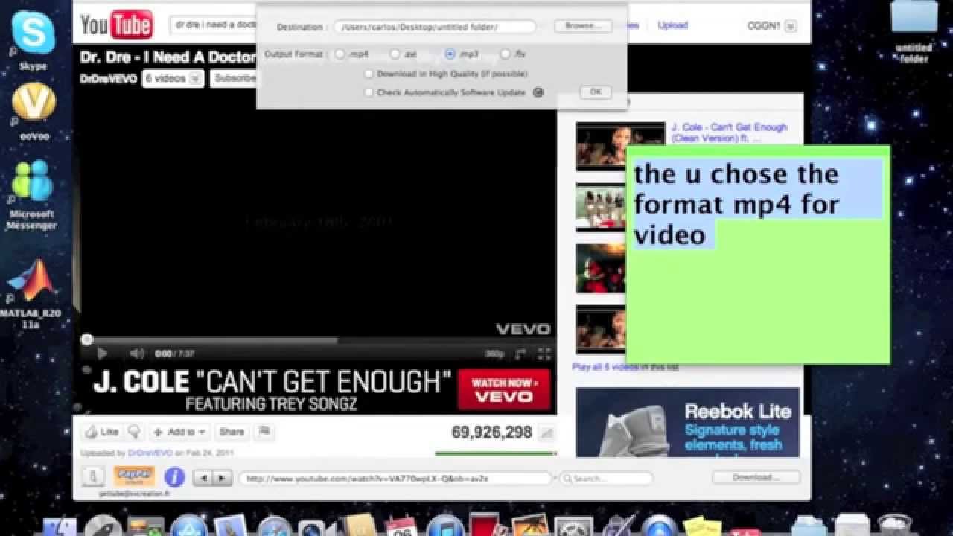Open the blue info icon
953x536 pixels.
click(174, 477)
